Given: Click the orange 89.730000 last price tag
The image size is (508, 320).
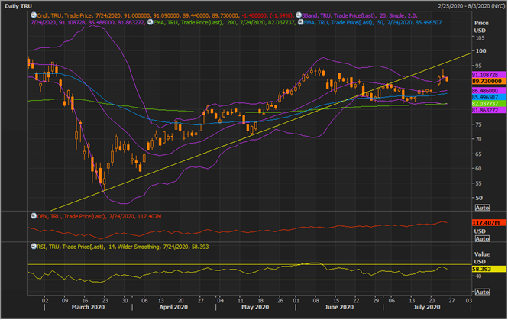Looking at the screenshot, I should tap(489, 81).
